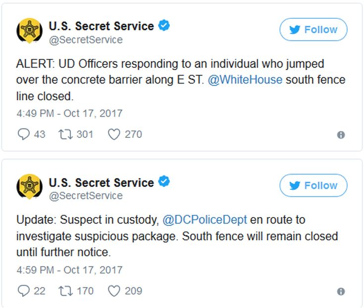Click Secret Service avatar in first tweet

pyautogui.click(x=30, y=30)
